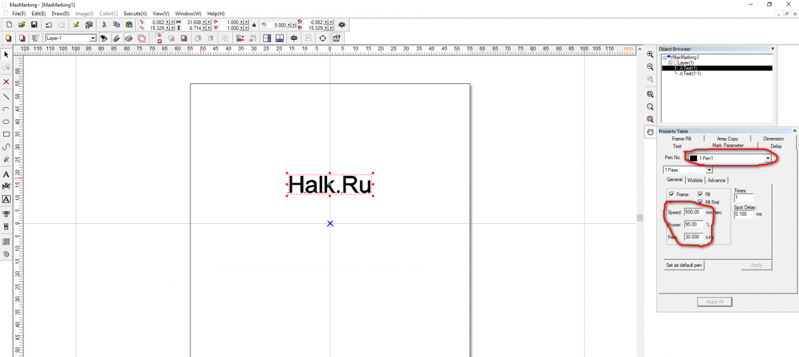
Task: Disable the Fill First checkbox
Action: 700,202
